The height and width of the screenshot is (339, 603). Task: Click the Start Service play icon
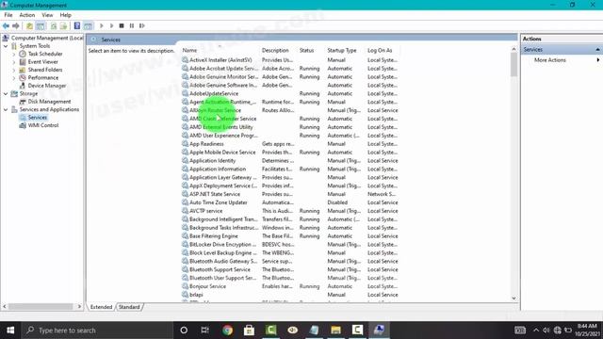pyautogui.click(x=102, y=25)
